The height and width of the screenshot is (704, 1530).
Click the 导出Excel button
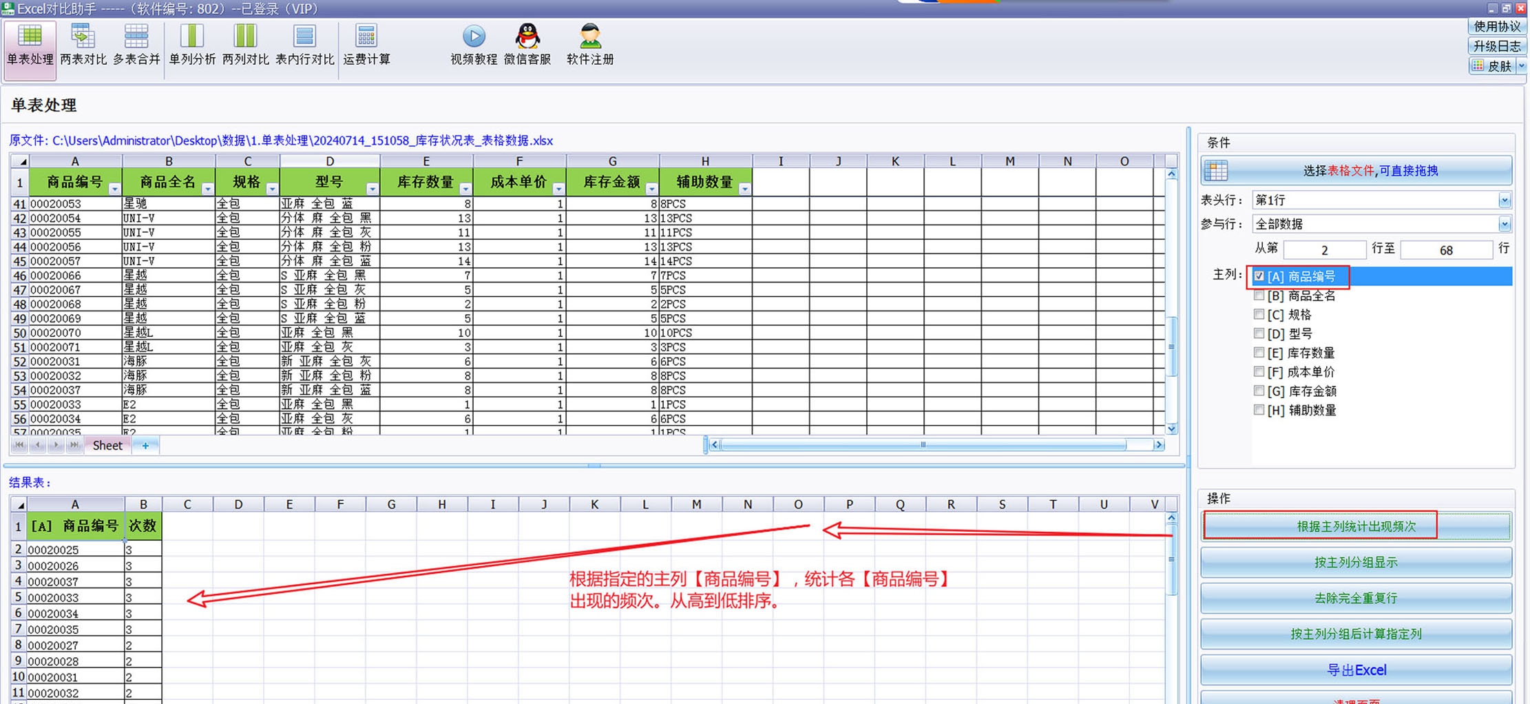1355,670
